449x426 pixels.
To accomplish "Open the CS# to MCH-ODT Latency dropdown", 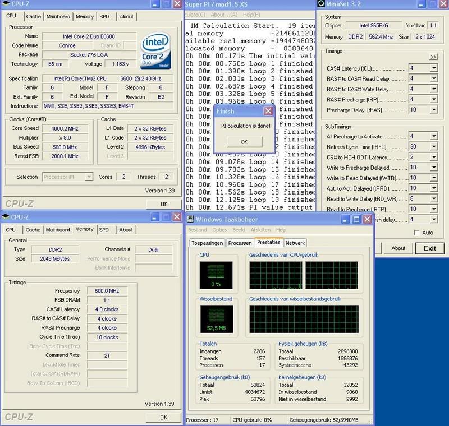I will click(434, 157).
